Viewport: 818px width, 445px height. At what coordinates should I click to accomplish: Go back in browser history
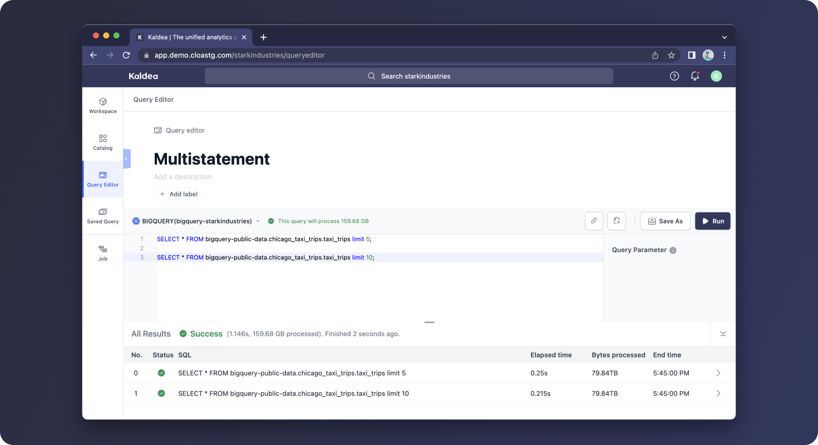pos(93,55)
